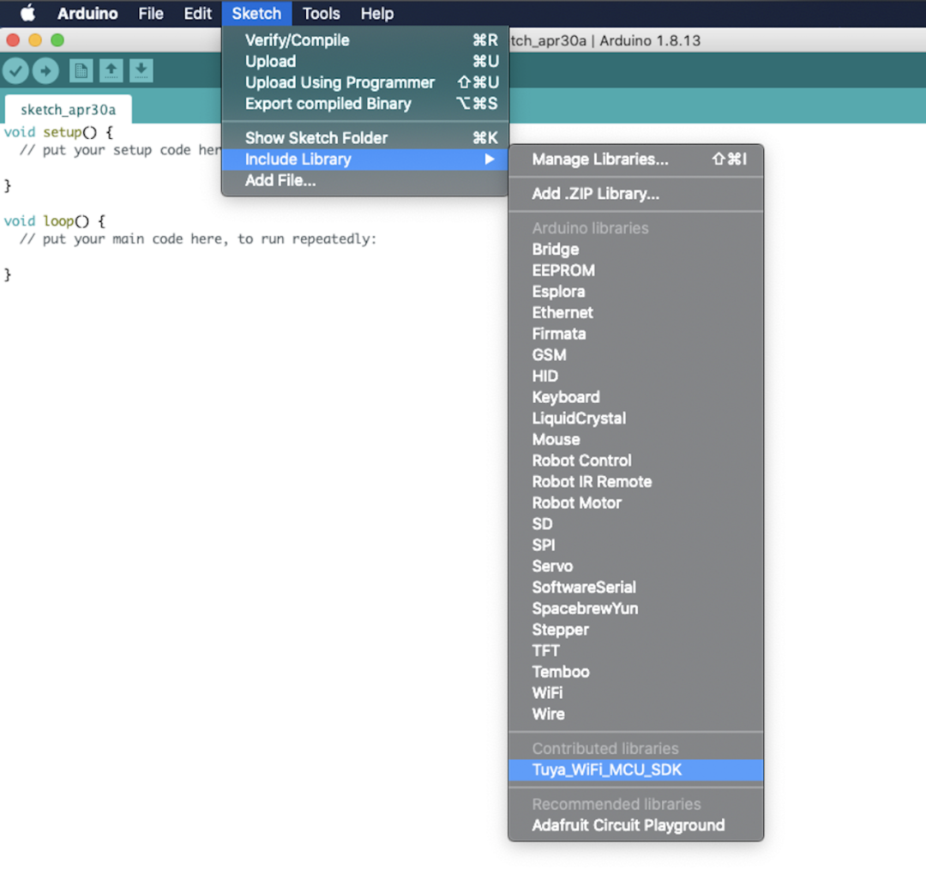Choose Add .ZIP Library...
Viewport: 926px width, 893px height.
pos(636,194)
